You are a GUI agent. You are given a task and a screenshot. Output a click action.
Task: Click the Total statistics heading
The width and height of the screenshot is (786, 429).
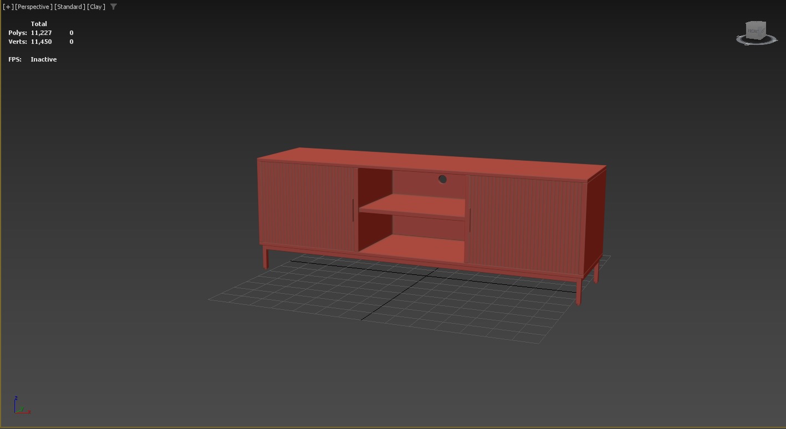[39, 24]
